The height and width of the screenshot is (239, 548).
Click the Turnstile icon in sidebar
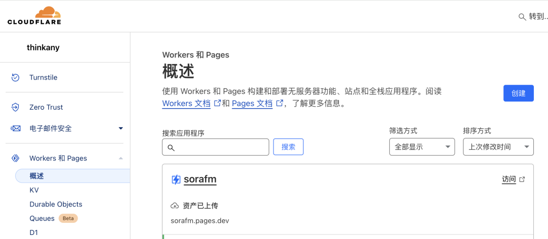point(15,78)
